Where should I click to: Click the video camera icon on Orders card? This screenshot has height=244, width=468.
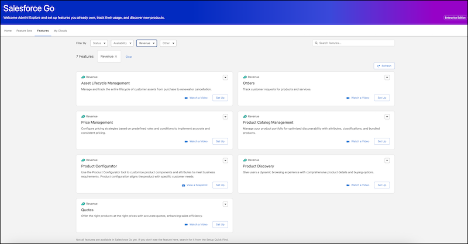click(347, 97)
